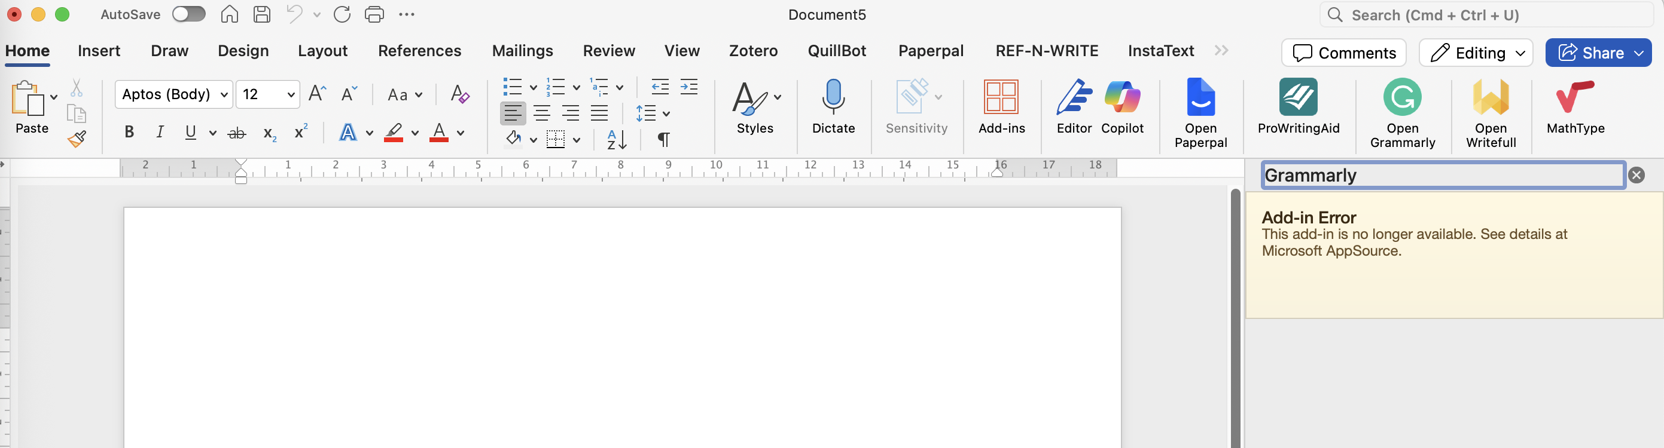Expand the underline style dropdown arrow
The width and height of the screenshot is (1664, 448).
[212, 133]
